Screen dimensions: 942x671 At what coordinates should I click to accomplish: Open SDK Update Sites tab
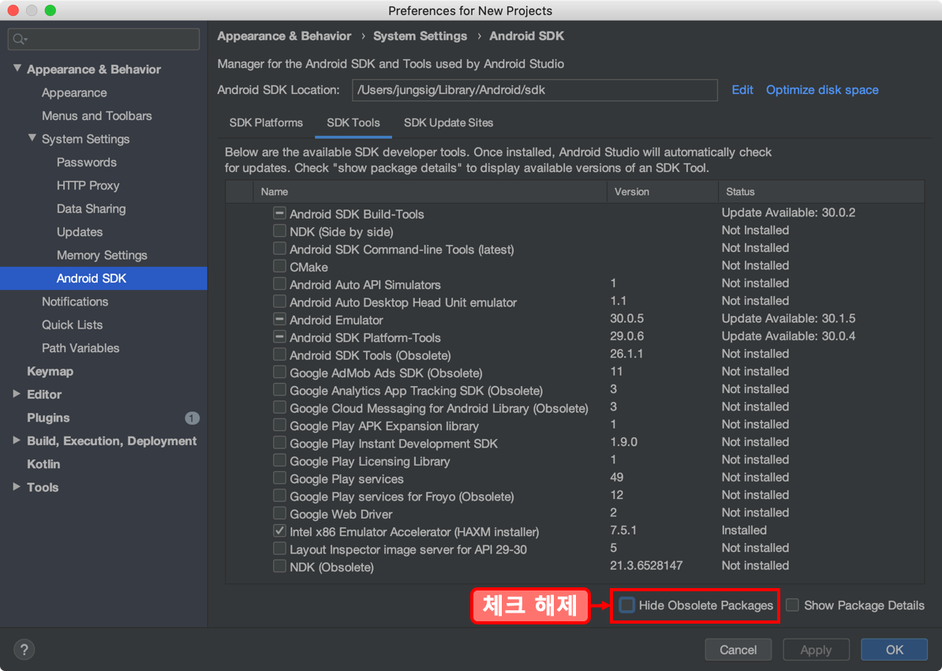[x=449, y=122]
